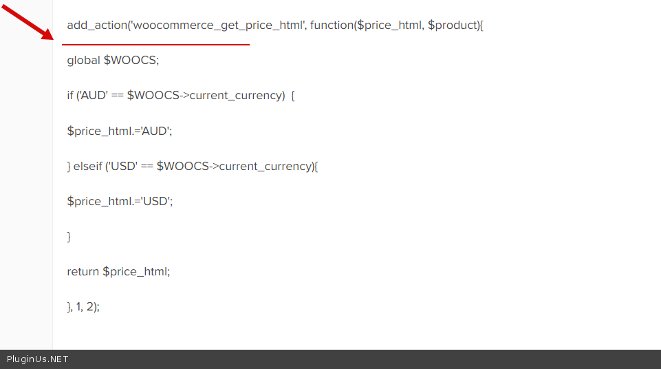Image resolution: width=661 pixels, height=369 pixels.
Task: Click $WOOCS->current_currency in the if line
Action: point(206,96)
